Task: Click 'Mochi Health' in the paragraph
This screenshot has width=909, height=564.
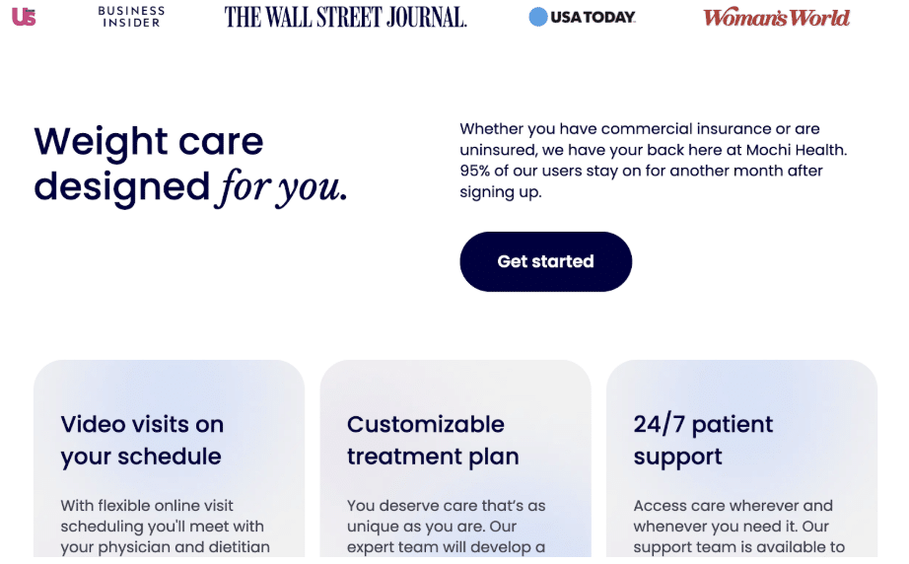Action: tap(796, 150)
